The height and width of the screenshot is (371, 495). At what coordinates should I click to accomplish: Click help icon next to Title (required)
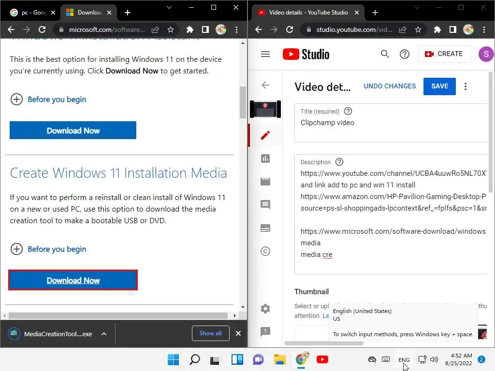(348, 111)
